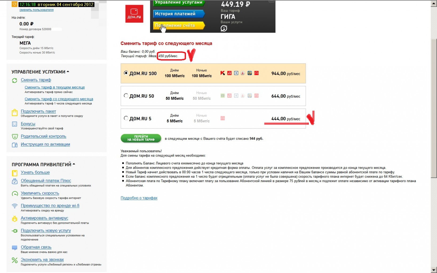
Task: Click the bear icon for Родительский контроль
Action: 15,136
